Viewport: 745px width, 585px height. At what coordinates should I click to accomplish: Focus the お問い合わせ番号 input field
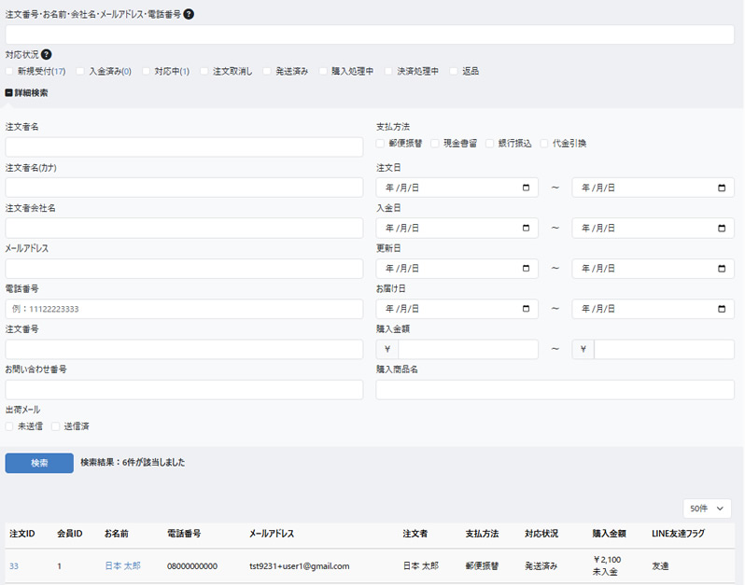pyautogui.click(x=184, y=390)
